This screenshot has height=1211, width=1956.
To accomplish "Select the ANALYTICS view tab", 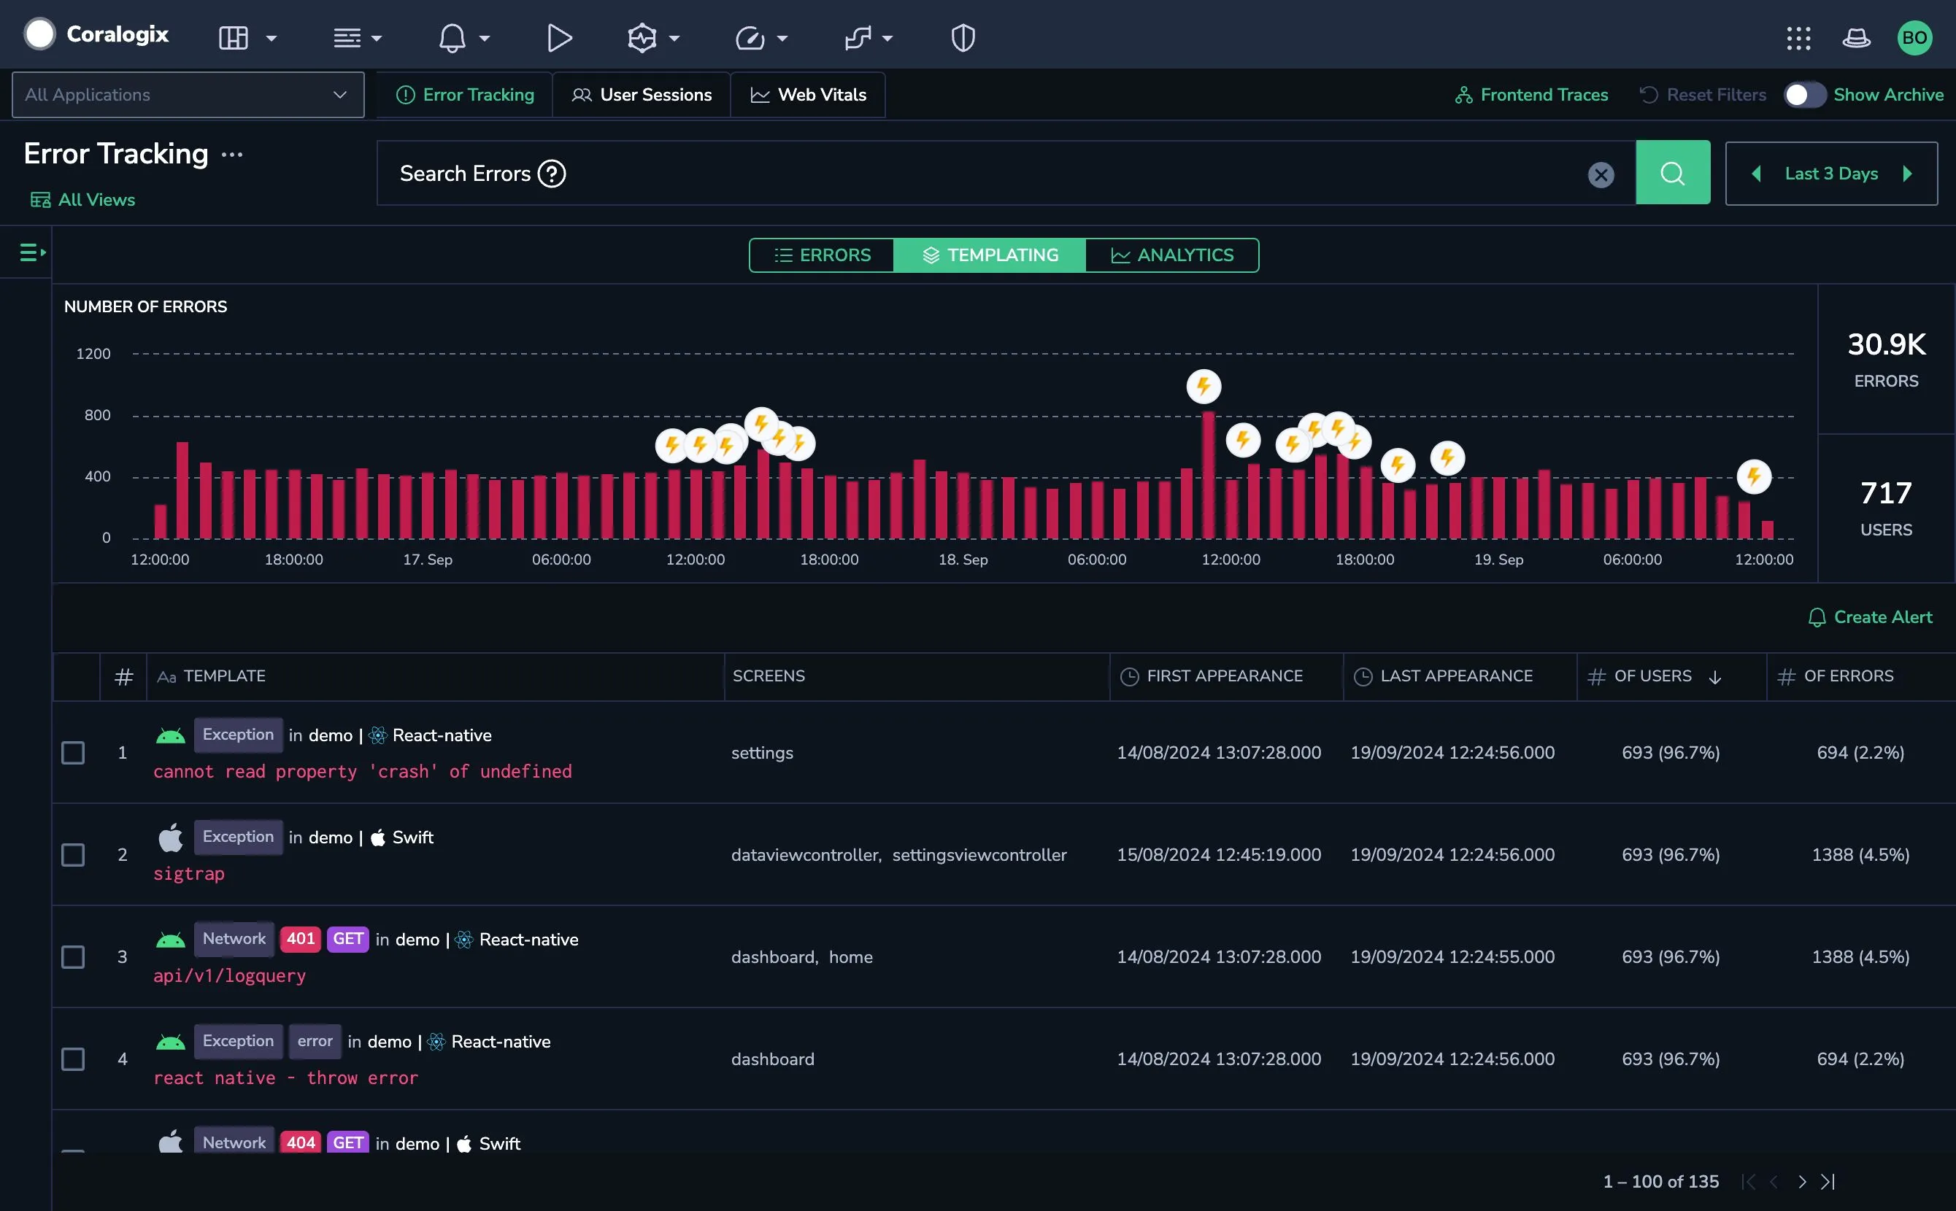I will point(1171,255).
